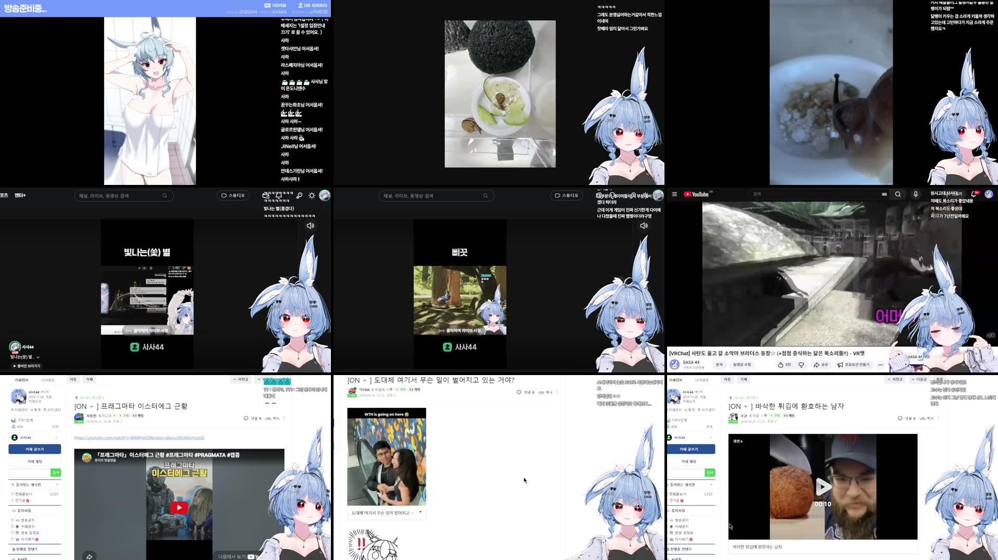Dislike the VRChat video
998x560 pixels.
(802, 365)
